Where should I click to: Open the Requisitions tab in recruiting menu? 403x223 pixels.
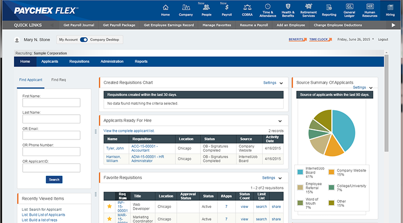[80, 61]
